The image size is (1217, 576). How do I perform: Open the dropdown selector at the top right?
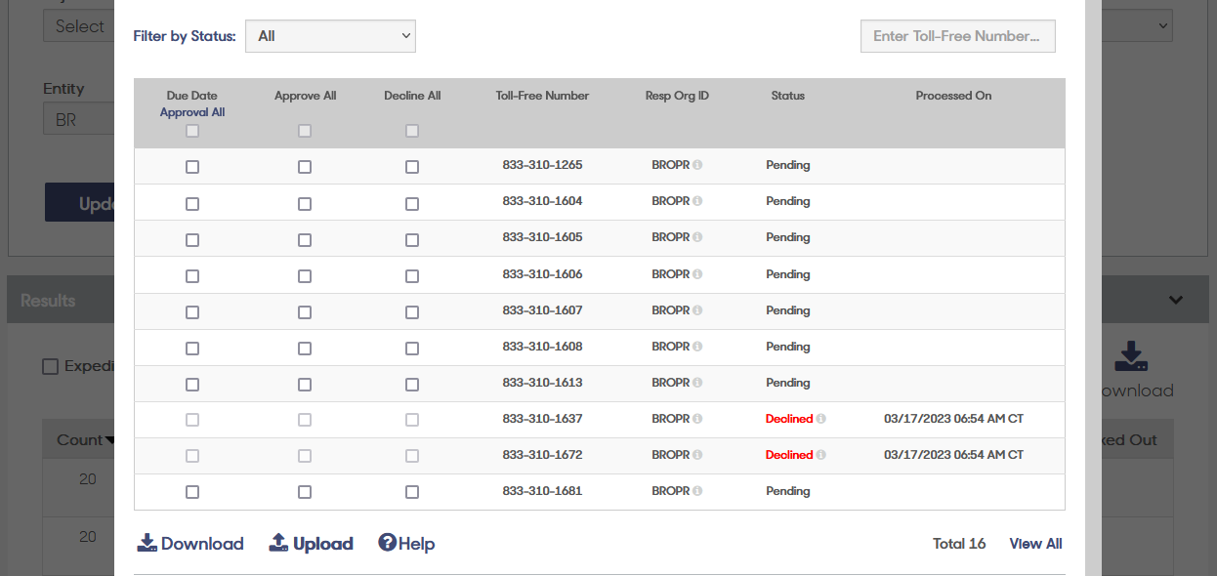[1136, 24]
